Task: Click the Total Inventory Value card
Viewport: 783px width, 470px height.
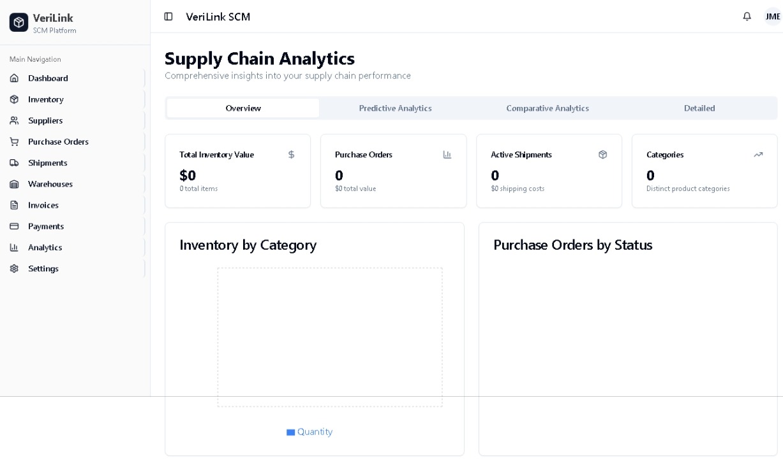Action: tap(237, 171)
